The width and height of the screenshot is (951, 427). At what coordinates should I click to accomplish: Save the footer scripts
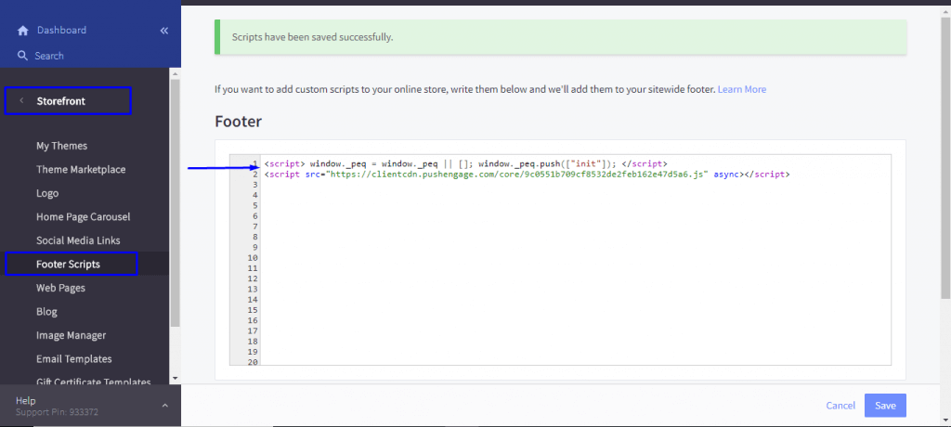(x=885, y=406)
